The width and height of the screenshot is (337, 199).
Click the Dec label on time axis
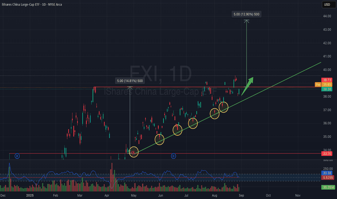(x=3, y=195)
